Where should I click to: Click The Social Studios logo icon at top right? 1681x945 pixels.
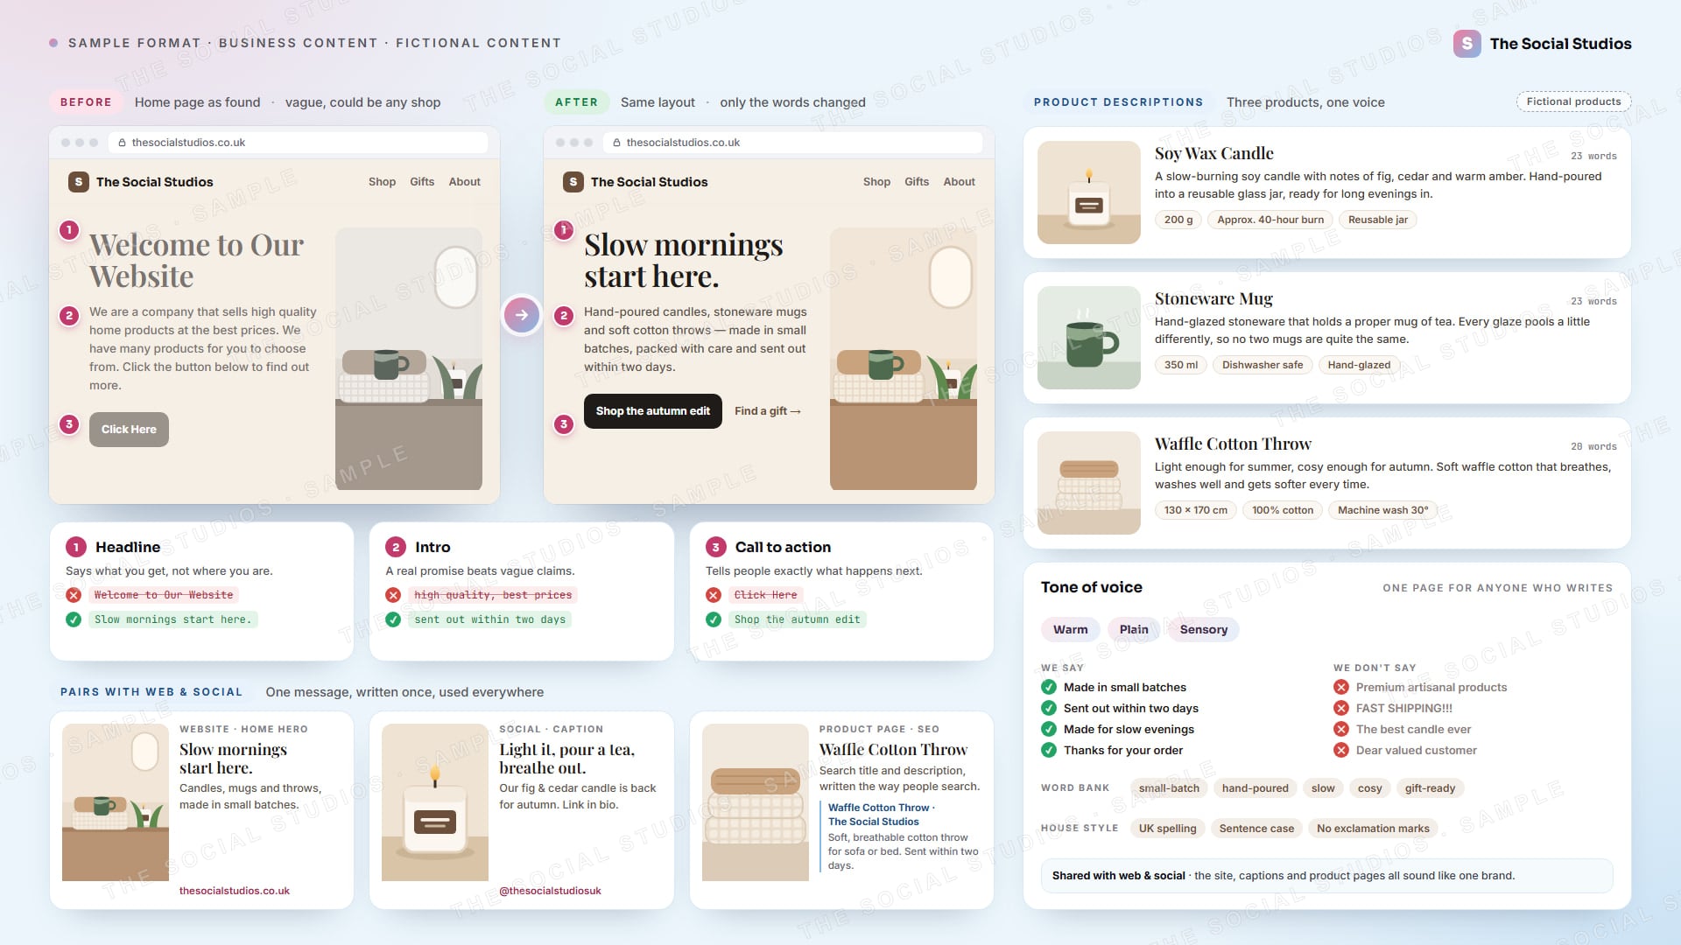1467,44
